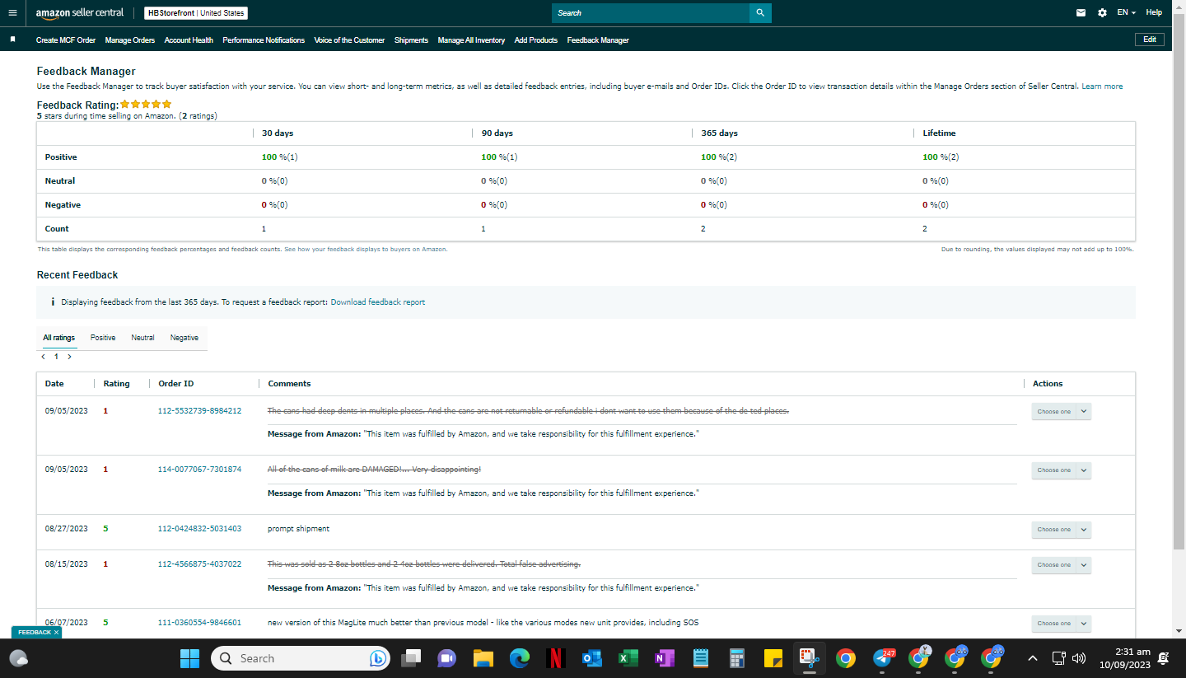Viewport: 1186px width, 678px height.
Task: Click the Windows taskbar Search box
Action: point(300,658)
